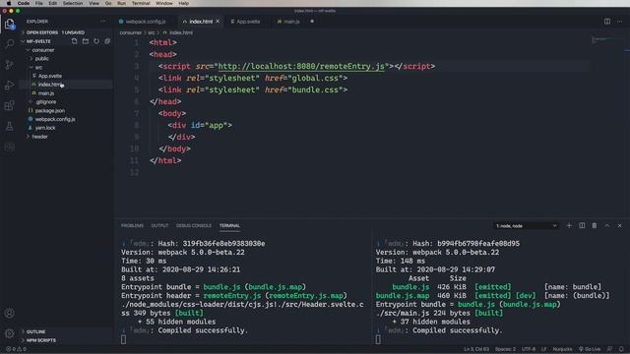This screenshot has width=630, height=354.
Task: Open the terminal selector dropdown '1: node, node'
Action: click(526, 226)
